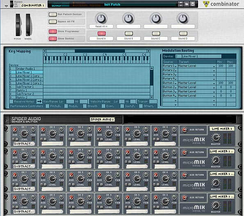The image size is (244, 216).
Task: Toggle the Sound C button
Action: [x=156, y=33]
